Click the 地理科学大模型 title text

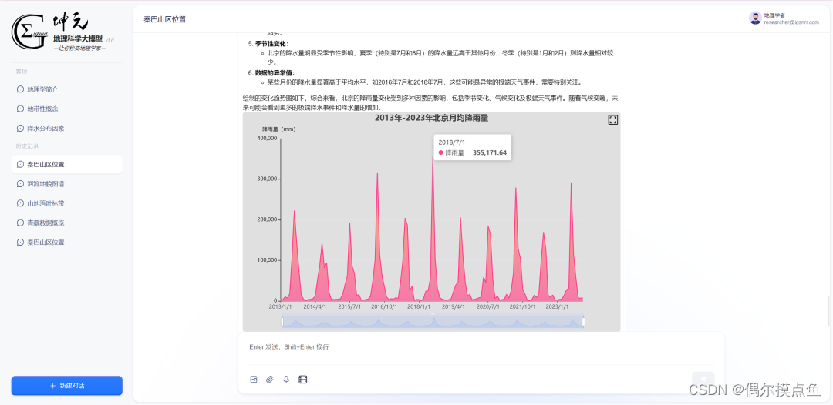pyautogui.click(x=78, y=38)
